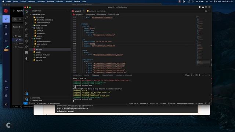Open server.js in the Explorer
This screenshot has width=235, height=132.
coord(39,60)
